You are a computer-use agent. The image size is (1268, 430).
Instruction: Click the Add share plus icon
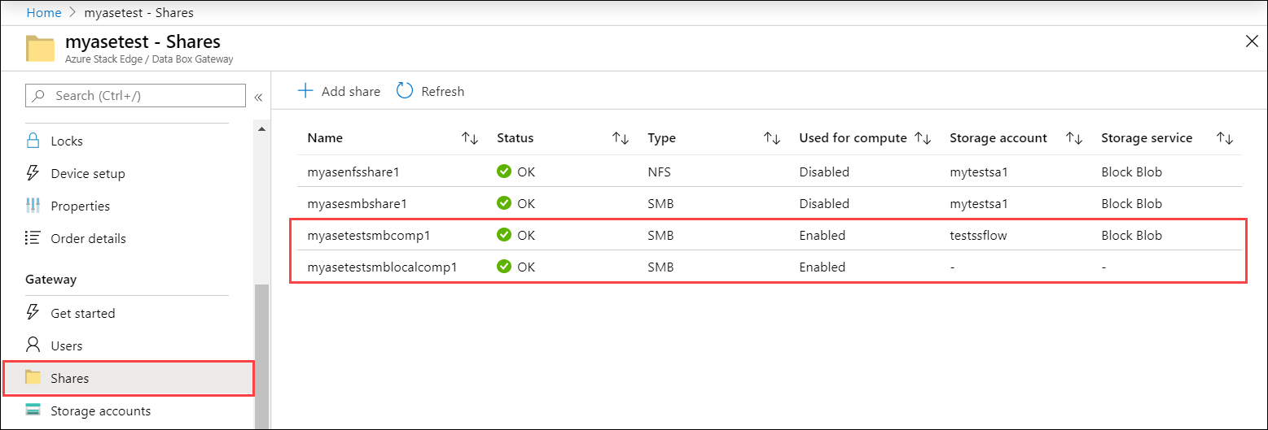pyautogui.click(x=305, y=90)
